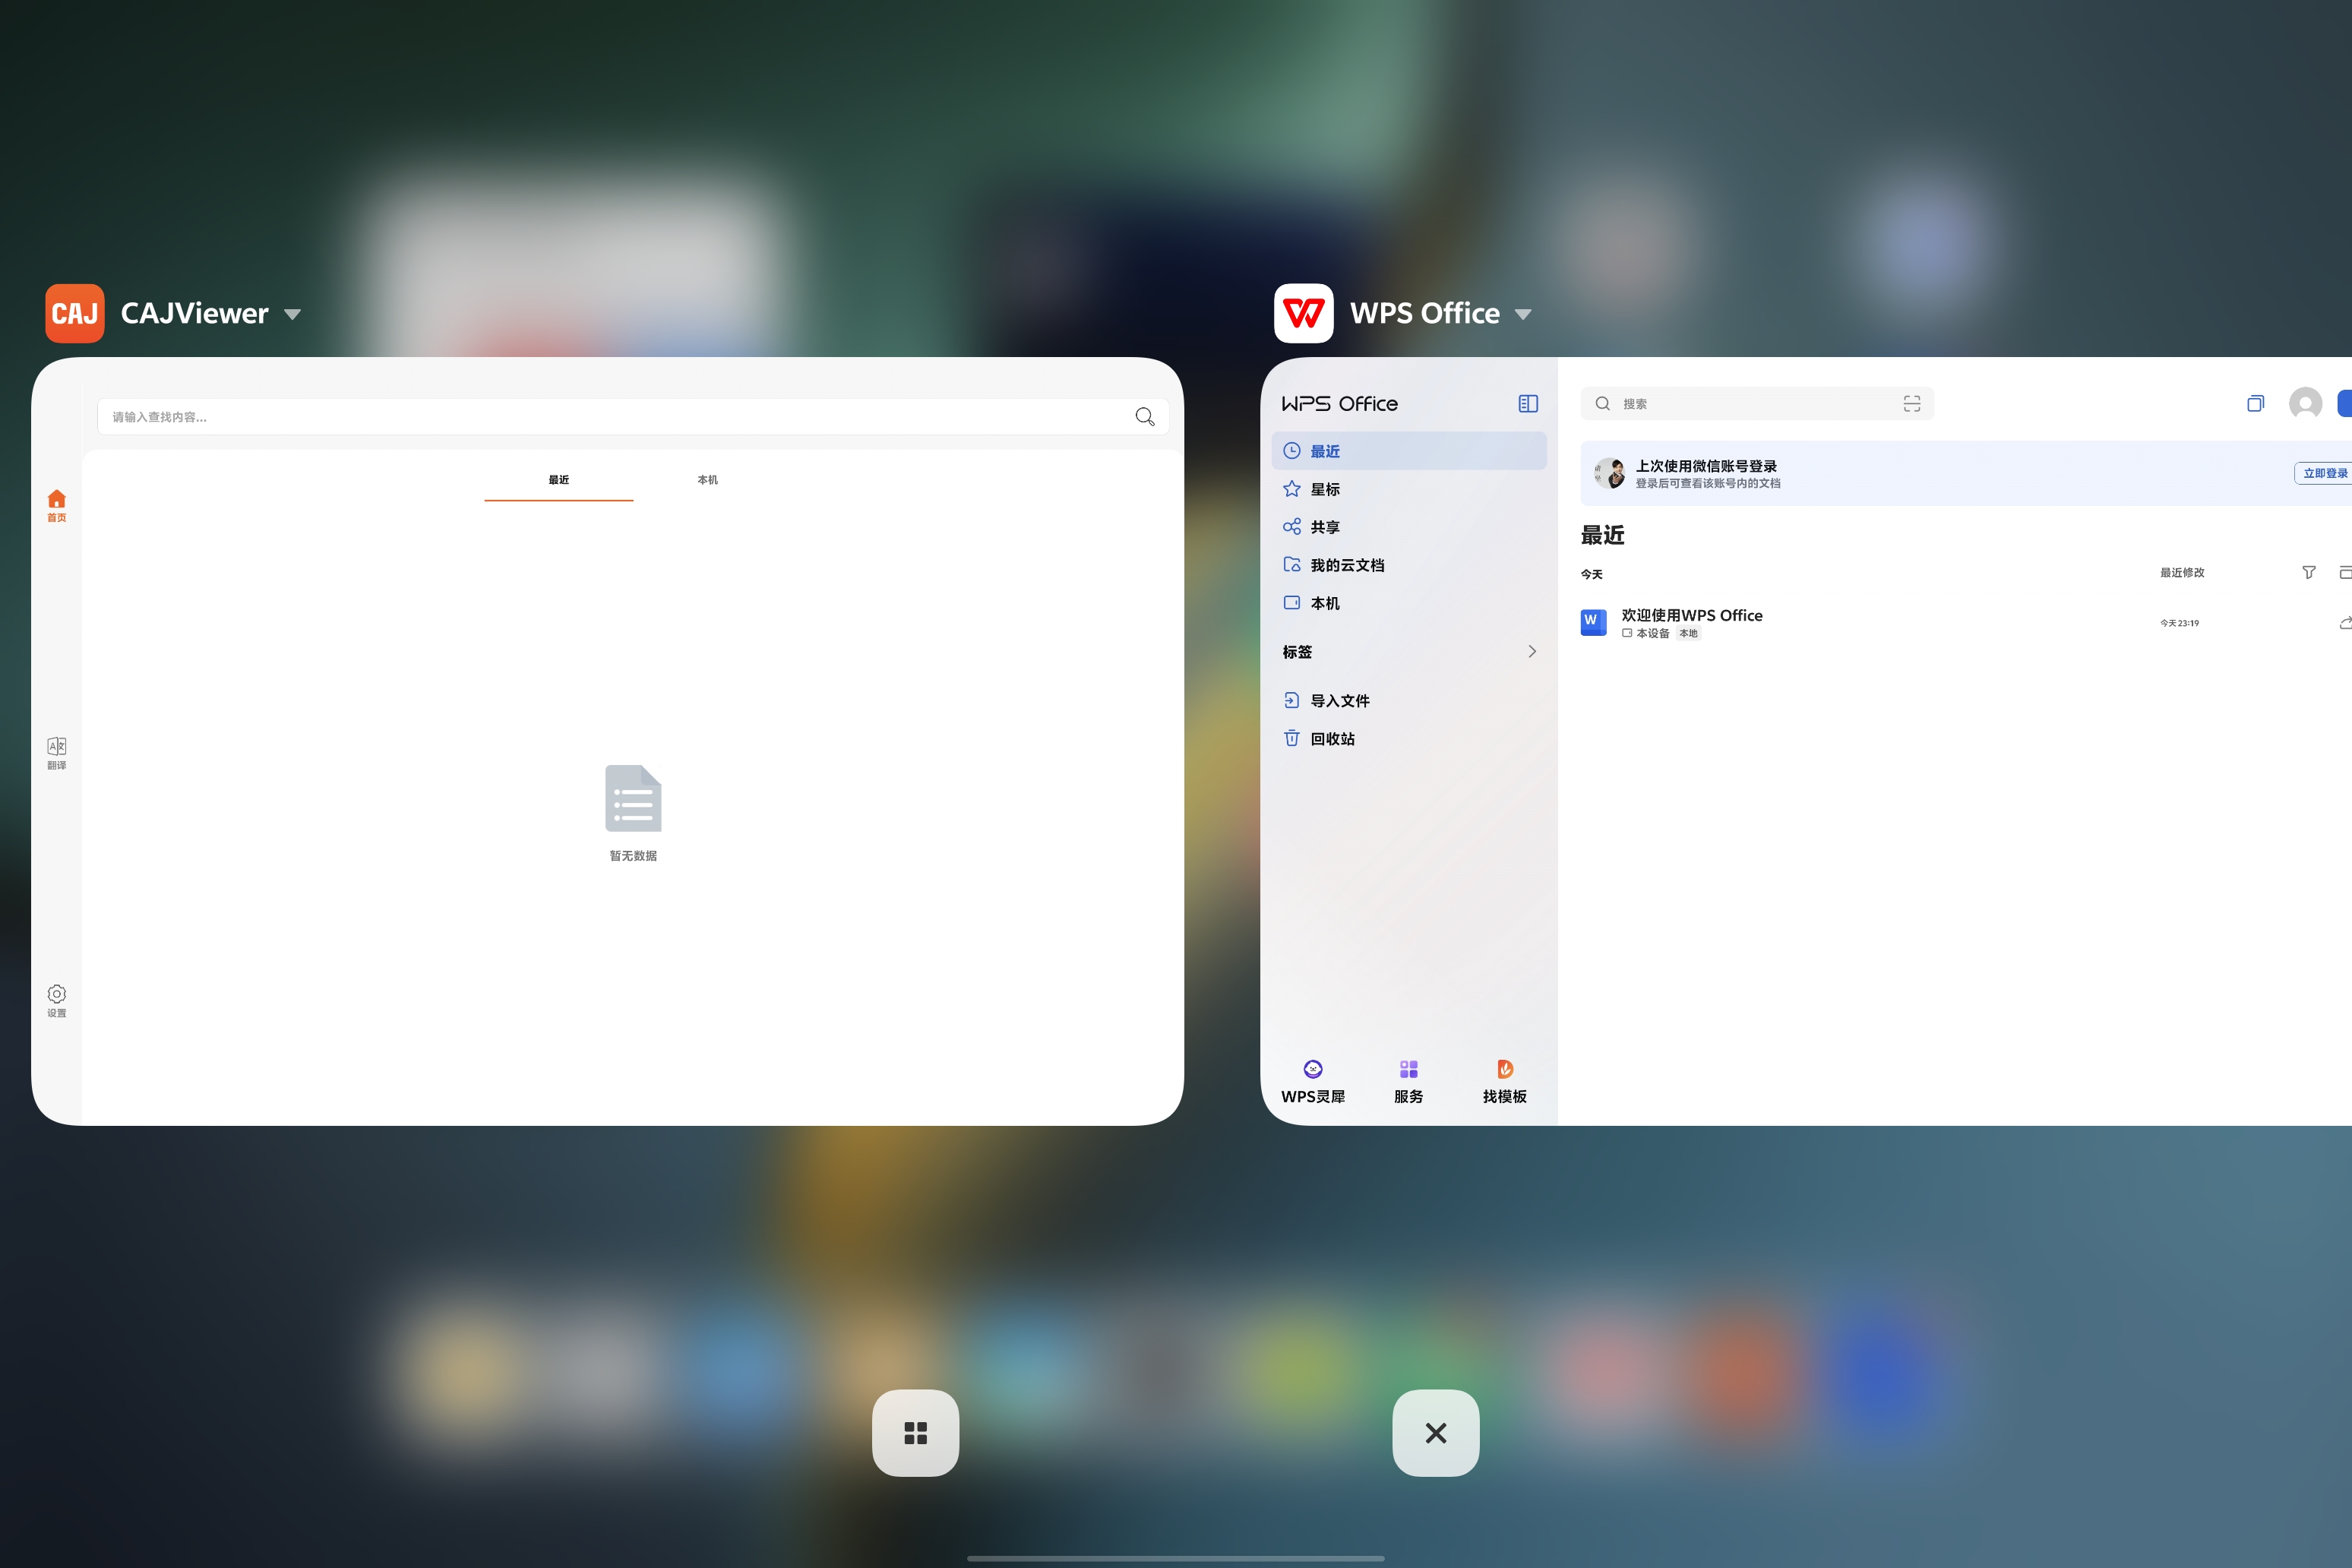Switch to the 最近 tab in CAJViewer
The height and width of the screenshot is (1568, 2352).
[x=559, y=480]
